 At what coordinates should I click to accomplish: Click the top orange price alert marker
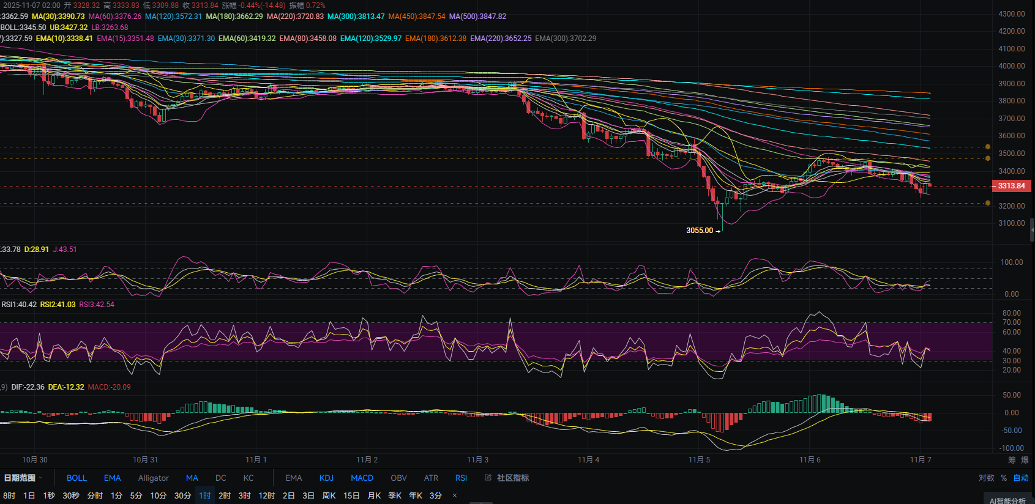click(x=988, y=147)
